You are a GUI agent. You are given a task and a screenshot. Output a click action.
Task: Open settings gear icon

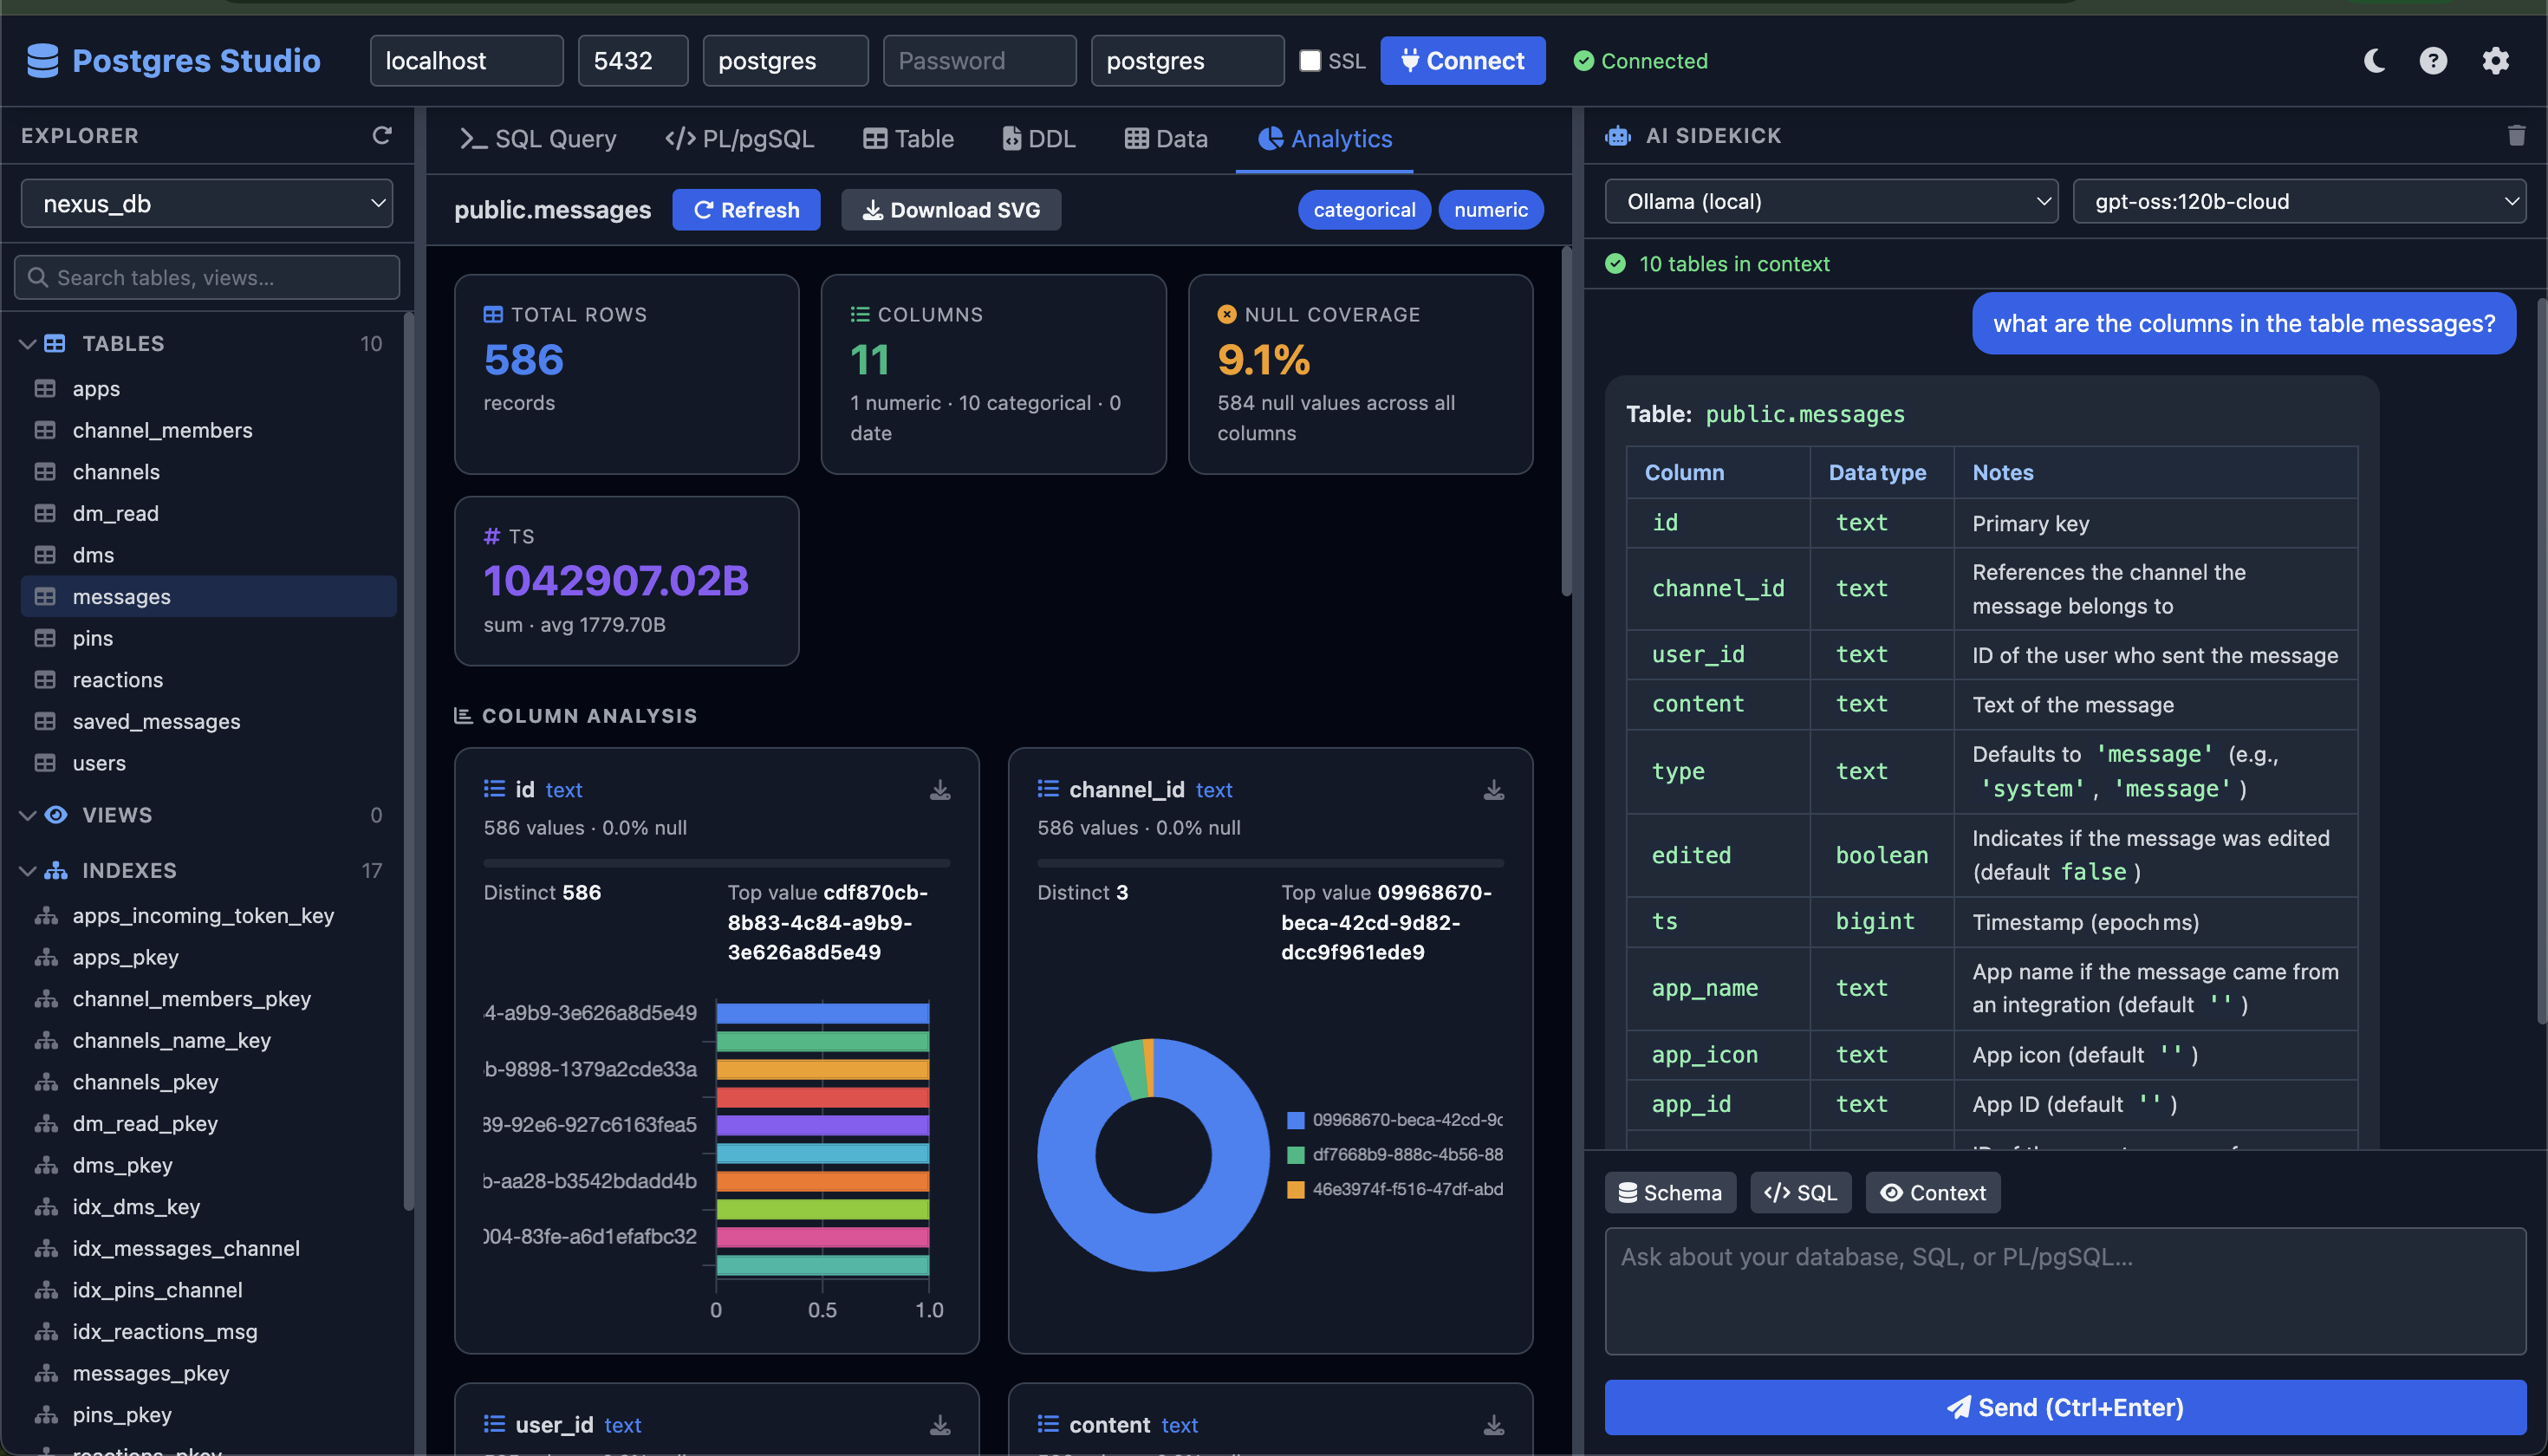click(2495, 61)
